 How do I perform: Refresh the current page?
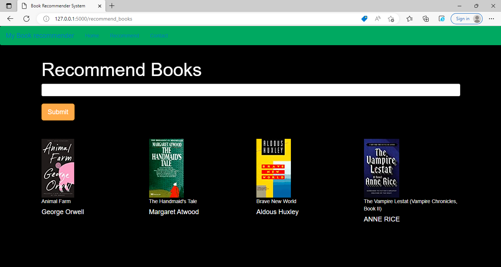[x=26, y=19]
